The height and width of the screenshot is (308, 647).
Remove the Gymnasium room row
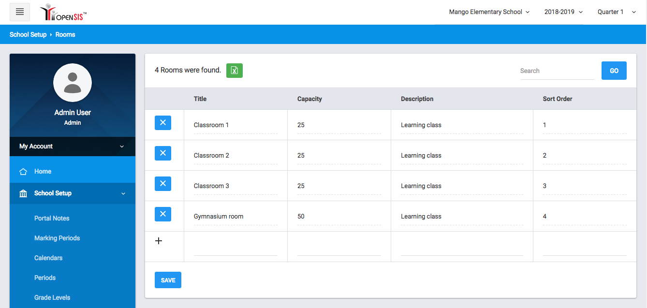pos(163,214)
